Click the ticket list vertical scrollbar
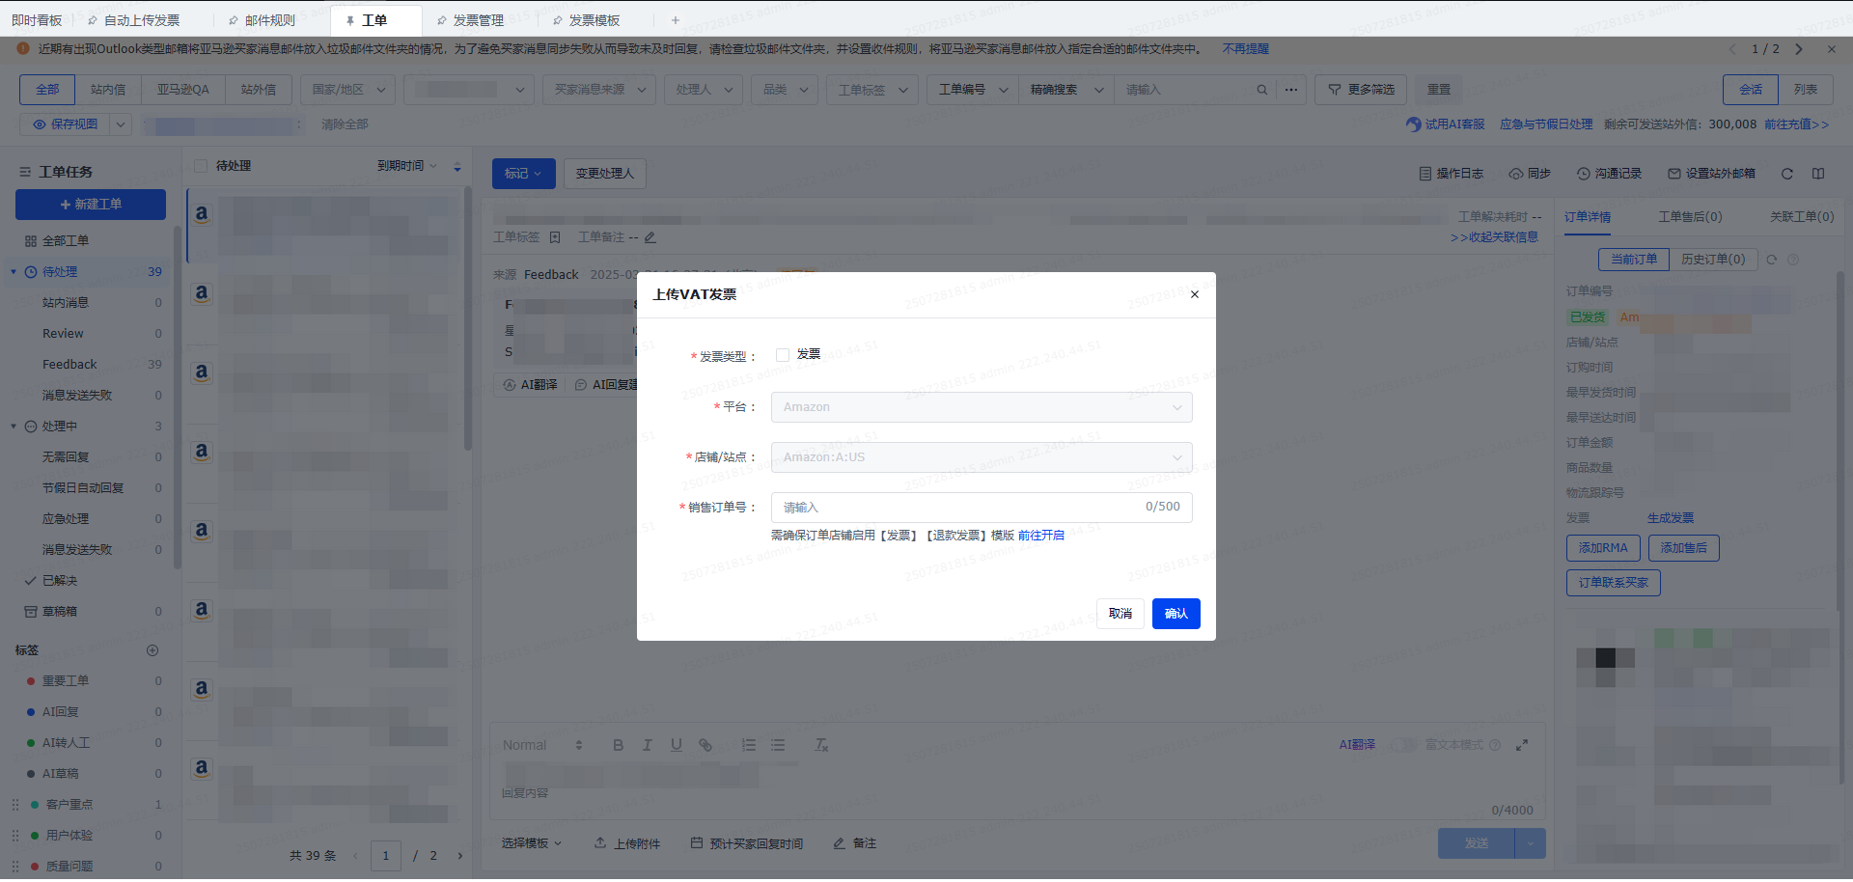 (468, 318)
